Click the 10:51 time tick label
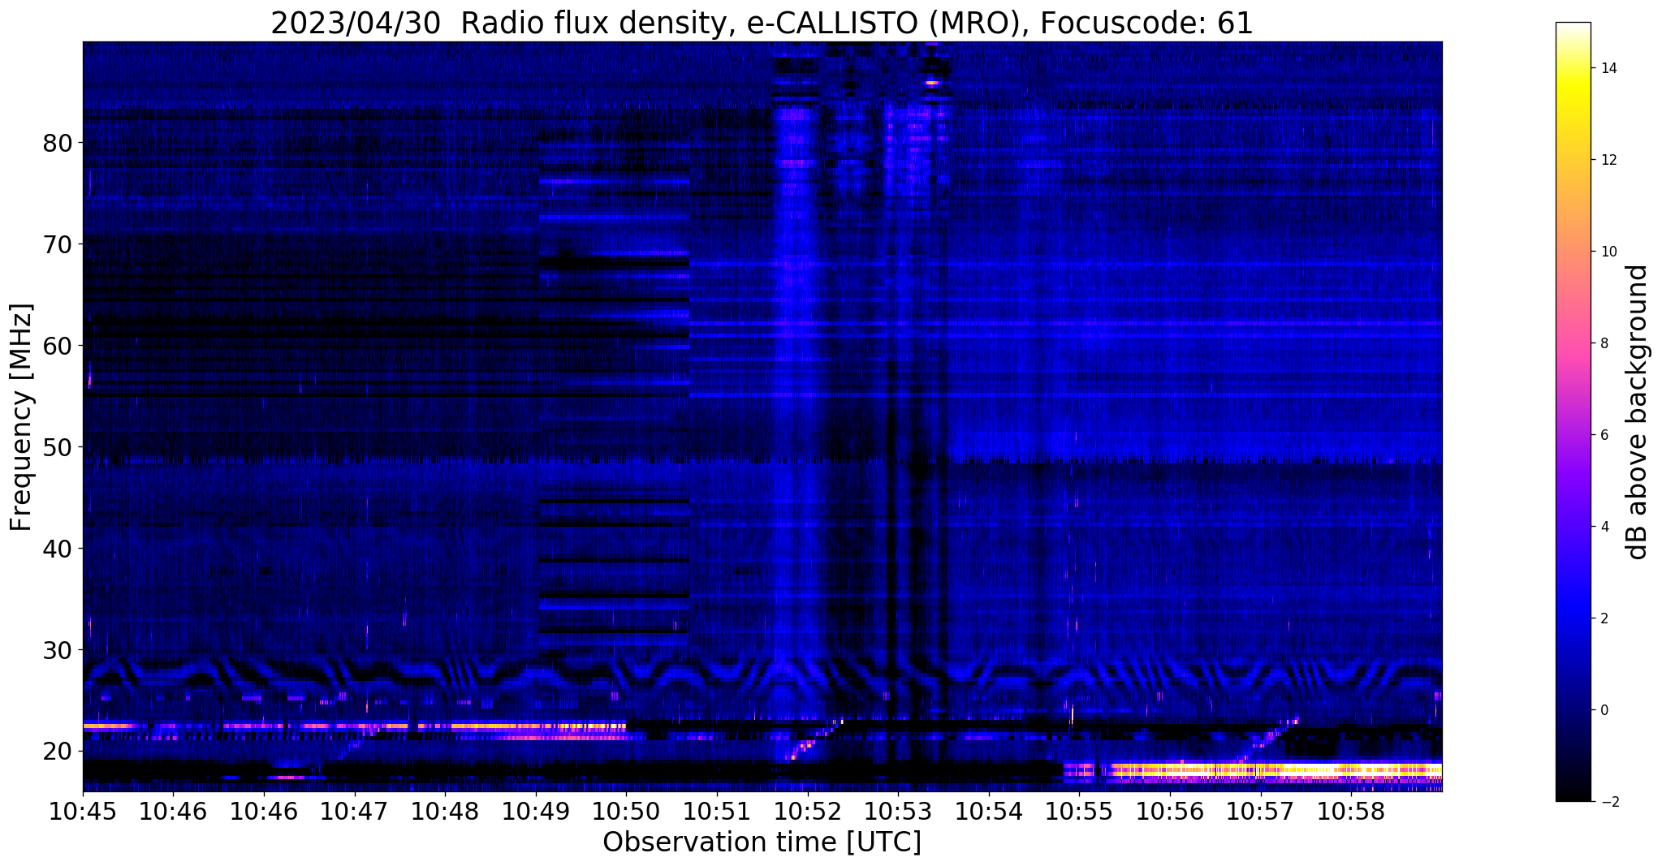Viewport: 1662px width, 866px height. click(x=717, y=811)
